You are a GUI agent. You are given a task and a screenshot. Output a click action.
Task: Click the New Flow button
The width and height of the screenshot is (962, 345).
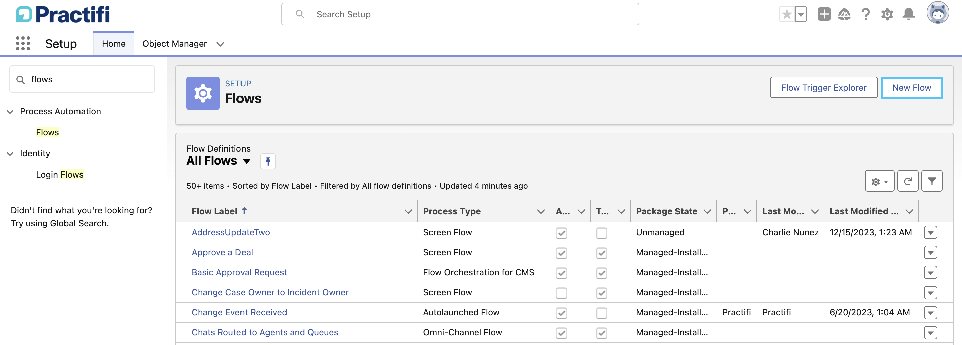911,88
